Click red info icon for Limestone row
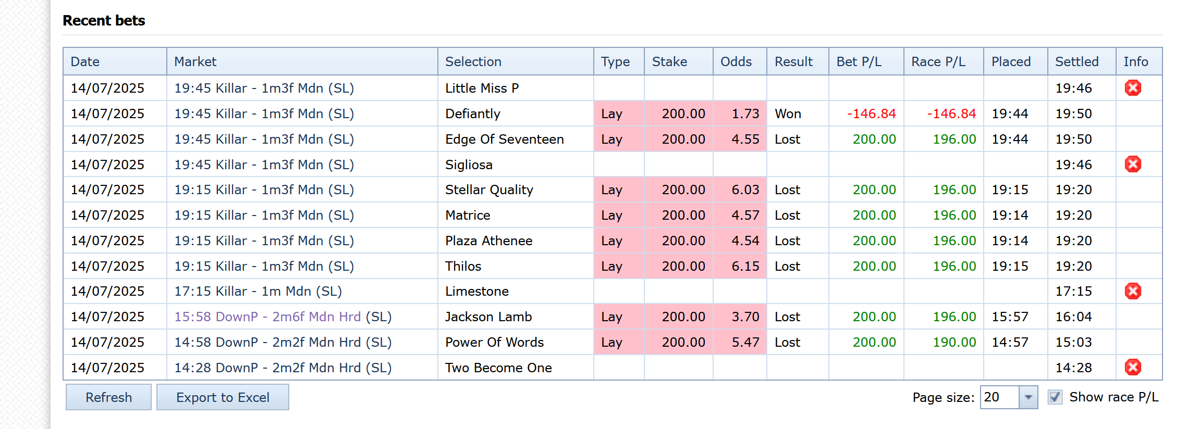This screenshot has width=1199, height=429. coord(1132,291)
